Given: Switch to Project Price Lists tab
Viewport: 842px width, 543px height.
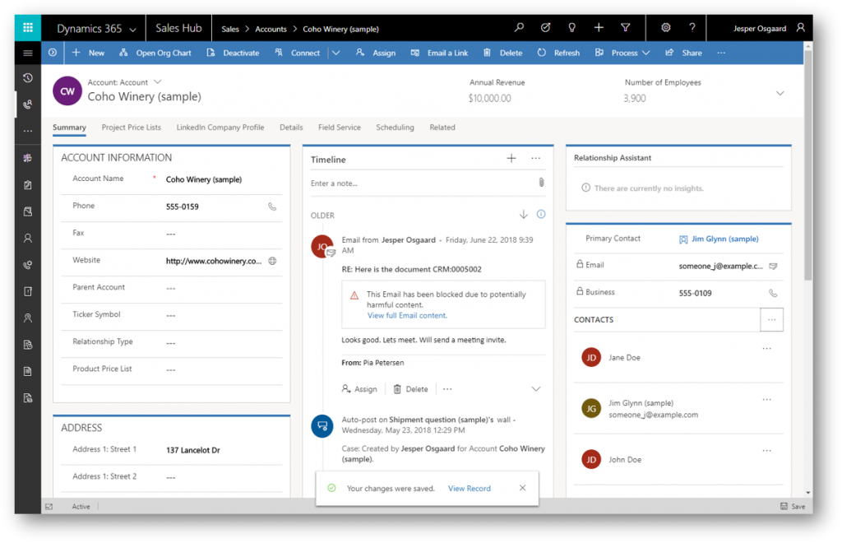Looking at the screenshot, I should 131,128.
